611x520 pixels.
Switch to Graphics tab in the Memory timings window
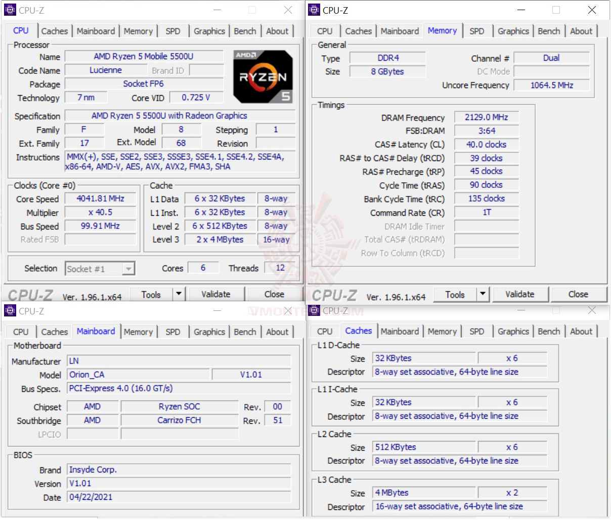tap(513, 31)
